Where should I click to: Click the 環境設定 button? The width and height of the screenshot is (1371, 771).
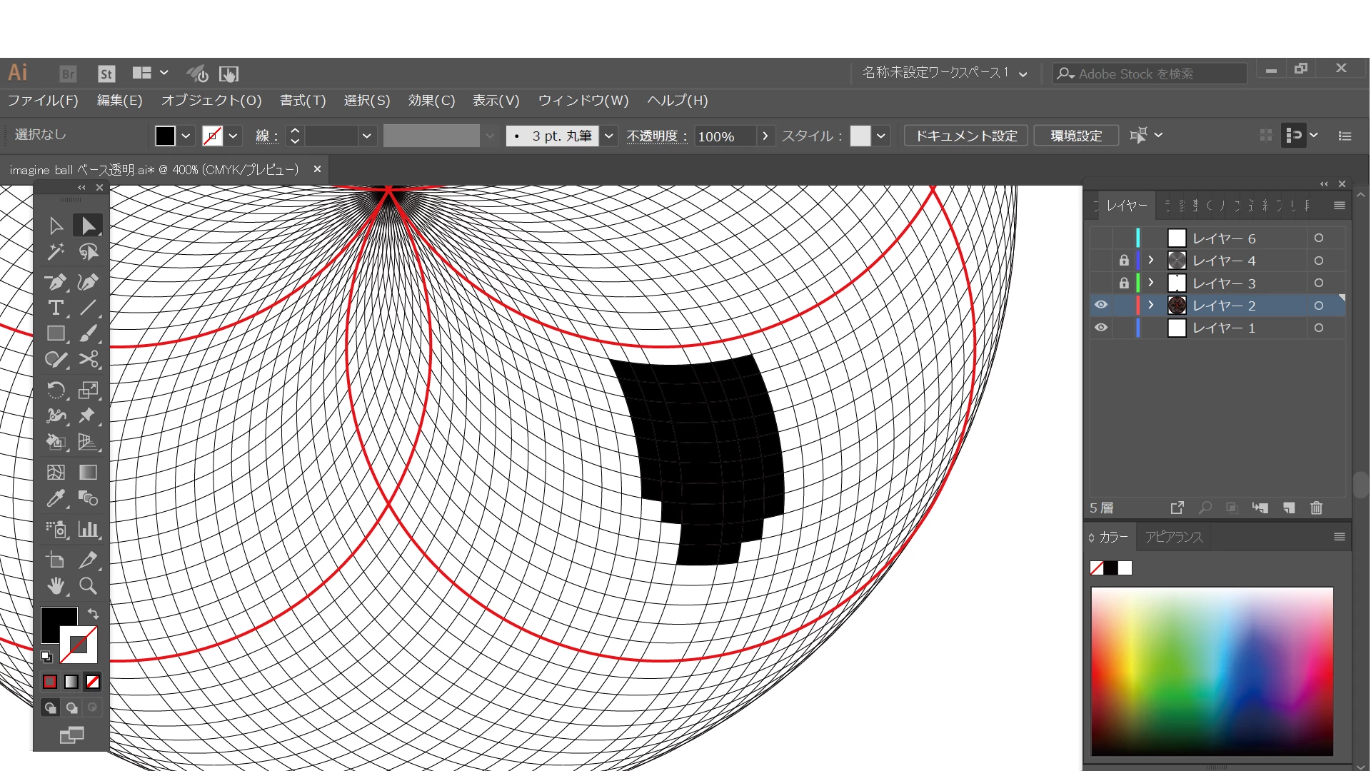point(1076,136)
